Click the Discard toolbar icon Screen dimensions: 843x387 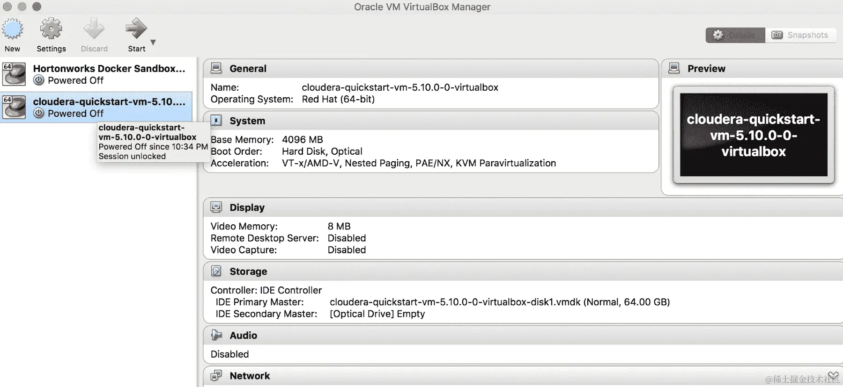pyautogui.click(x=94, y=29)
